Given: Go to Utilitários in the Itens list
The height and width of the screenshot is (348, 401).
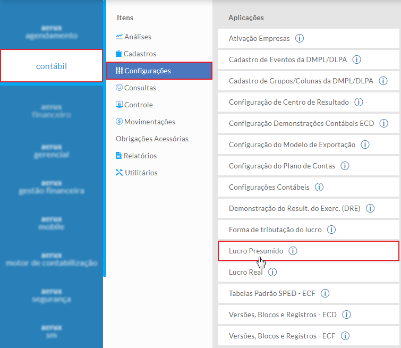Looking at the screenshot, I should pos(141,173).
